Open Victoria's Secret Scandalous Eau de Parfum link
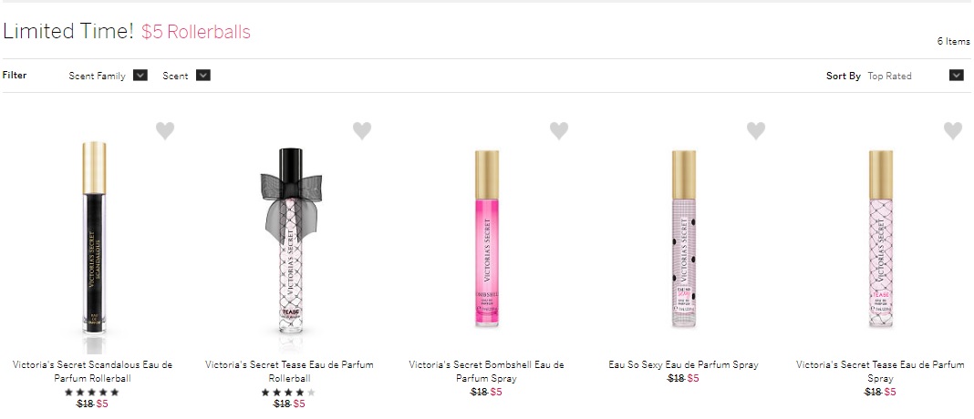Image resolution: width=974 pixels, height=419 pixels. point(93,371)
